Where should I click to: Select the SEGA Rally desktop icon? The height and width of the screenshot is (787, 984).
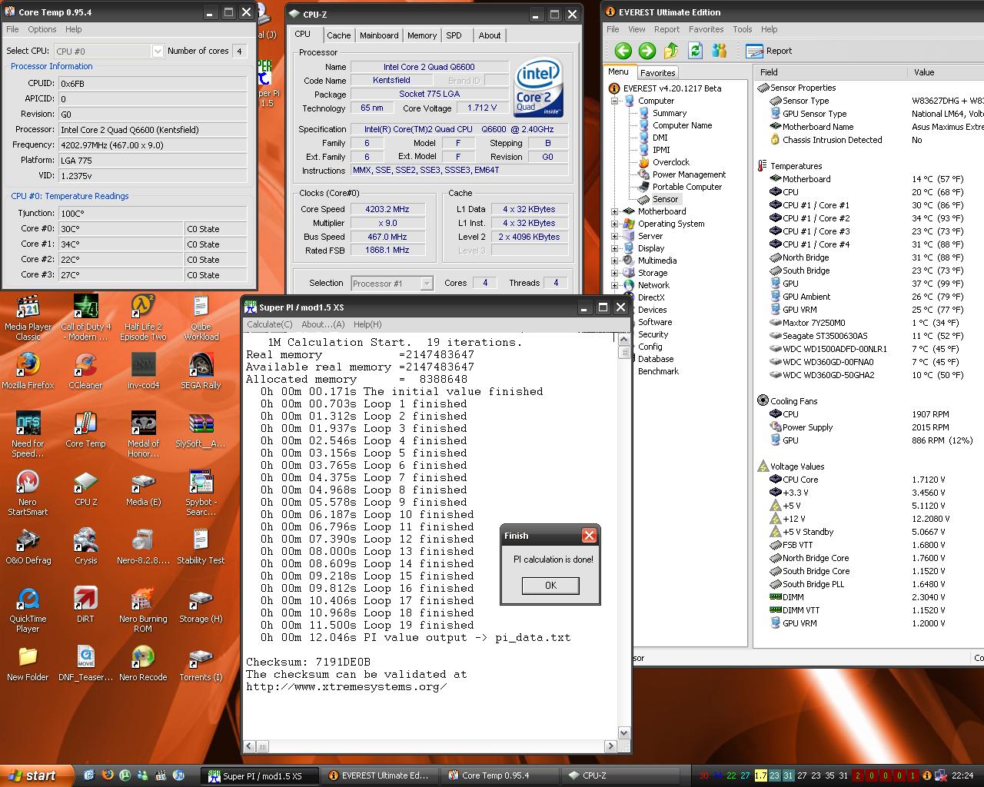[201, 370]
